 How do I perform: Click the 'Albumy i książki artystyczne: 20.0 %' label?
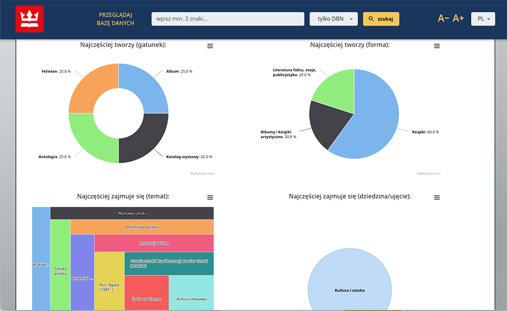(x=278, y=134)
